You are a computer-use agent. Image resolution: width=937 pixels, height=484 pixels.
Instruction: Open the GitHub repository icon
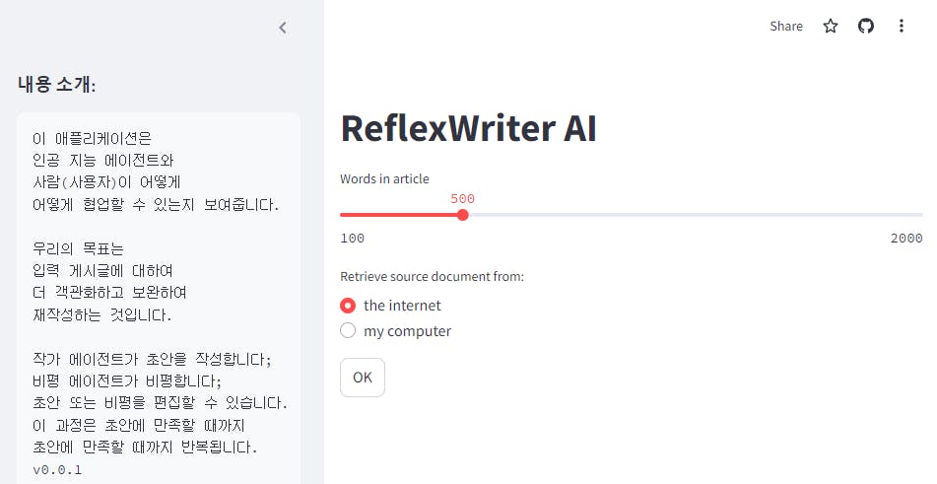866,27
